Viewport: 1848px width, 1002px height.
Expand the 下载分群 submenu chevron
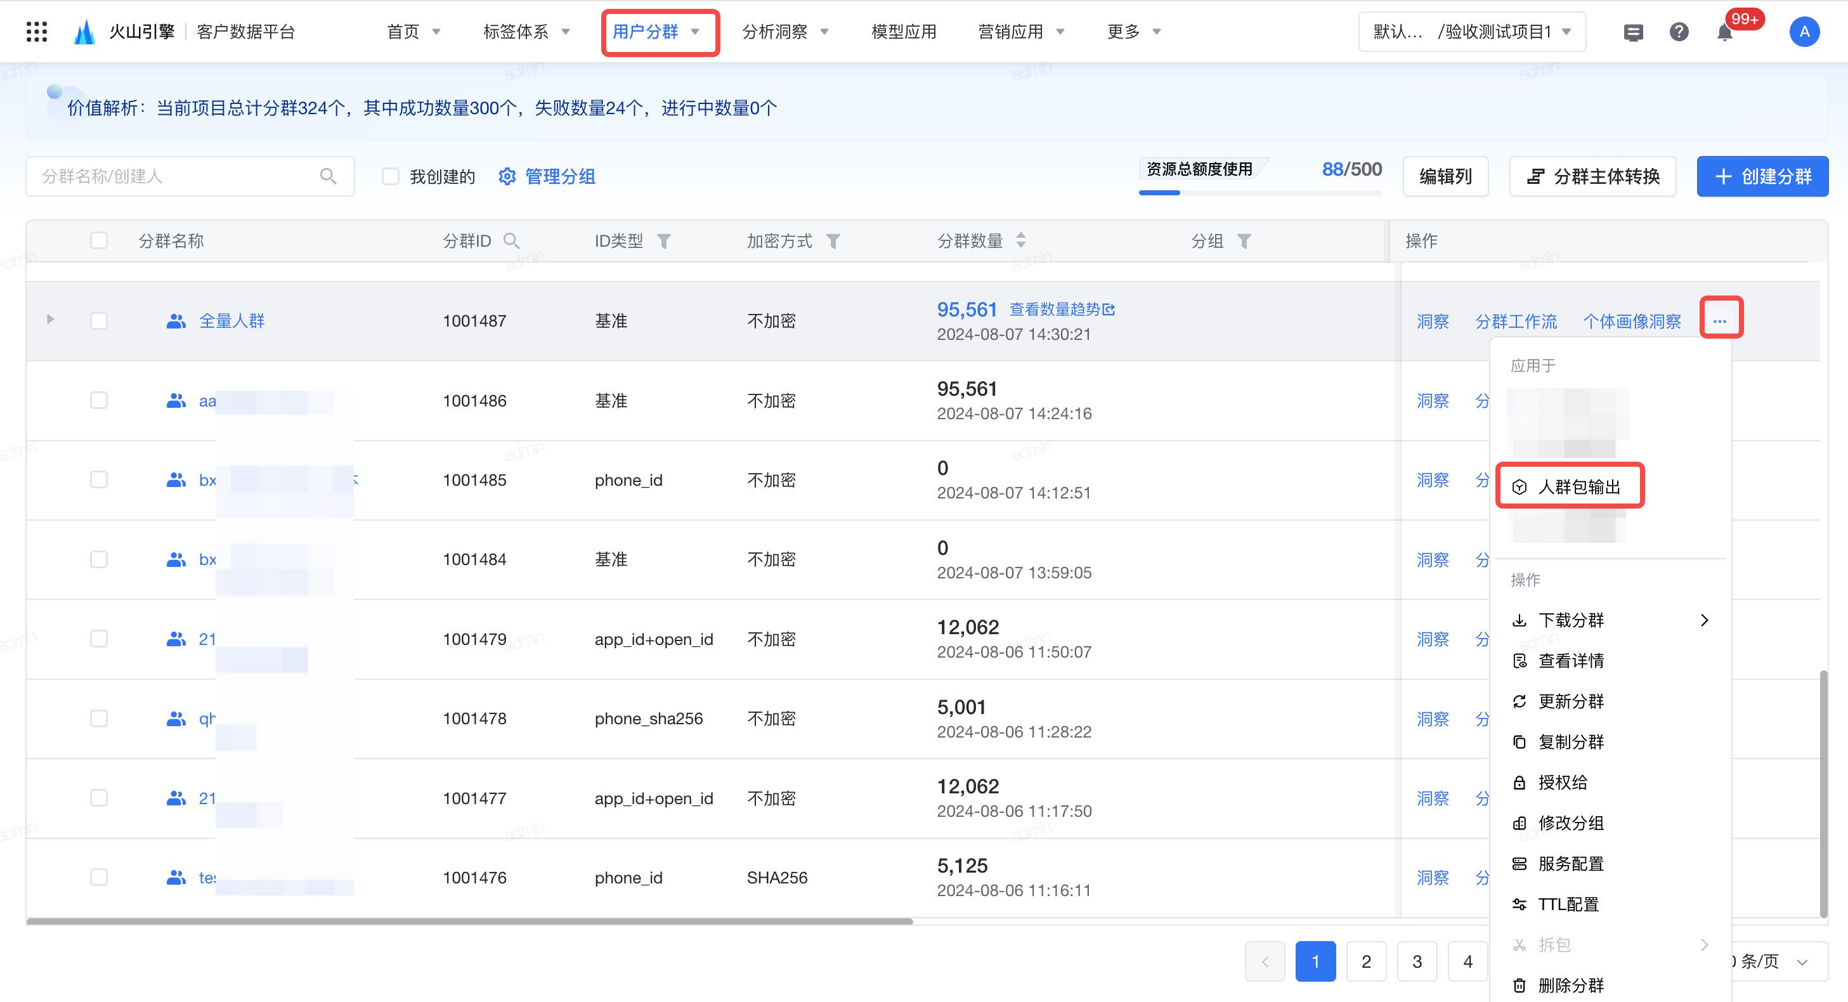1705,620
